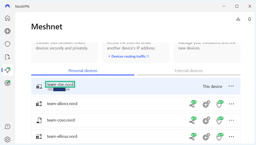This screenshot has width=256, height=145.
Task: Open Threat Protection shield icon
Action: tap(8, 44)
